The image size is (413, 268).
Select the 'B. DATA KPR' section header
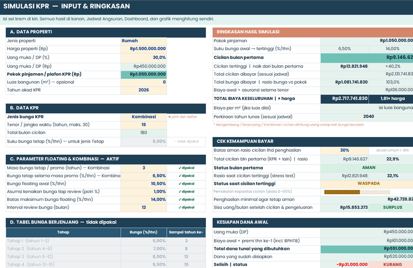(106, 108)
